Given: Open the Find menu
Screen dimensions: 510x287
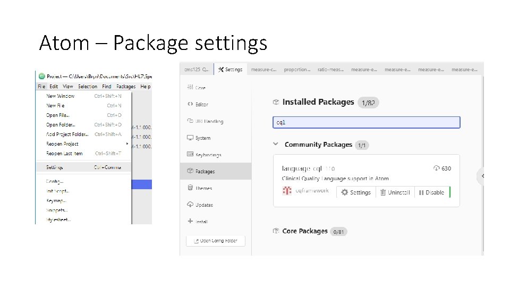Looking at the screenshot, I should (107, 87).
